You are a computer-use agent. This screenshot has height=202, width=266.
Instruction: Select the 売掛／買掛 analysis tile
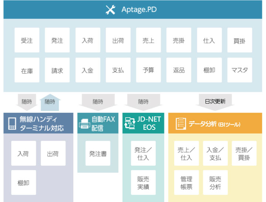244,153
